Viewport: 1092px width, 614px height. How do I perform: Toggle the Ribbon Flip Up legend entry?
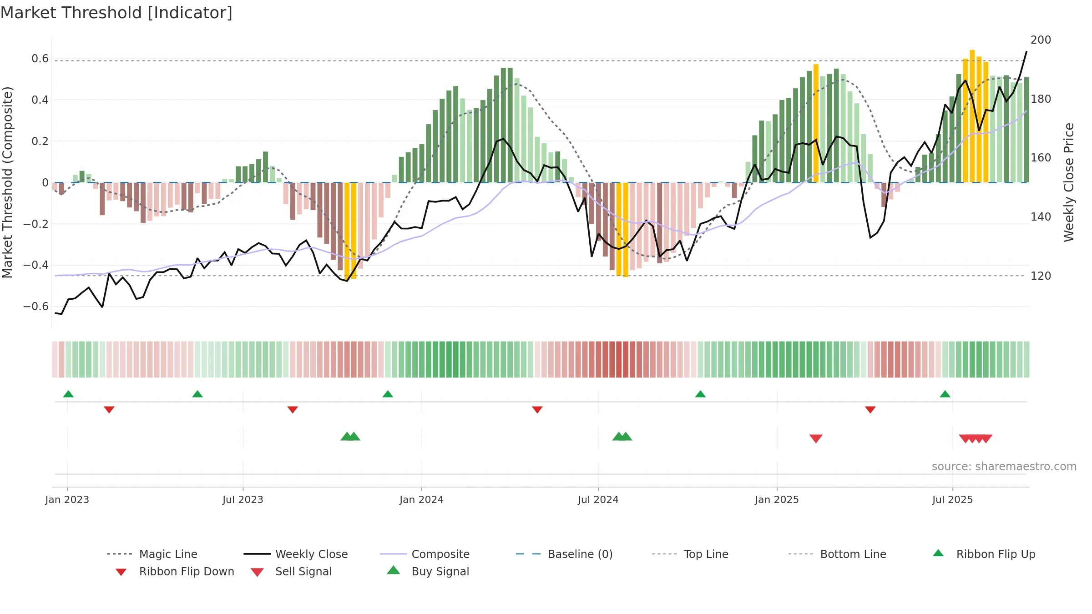tap(984, 554)
